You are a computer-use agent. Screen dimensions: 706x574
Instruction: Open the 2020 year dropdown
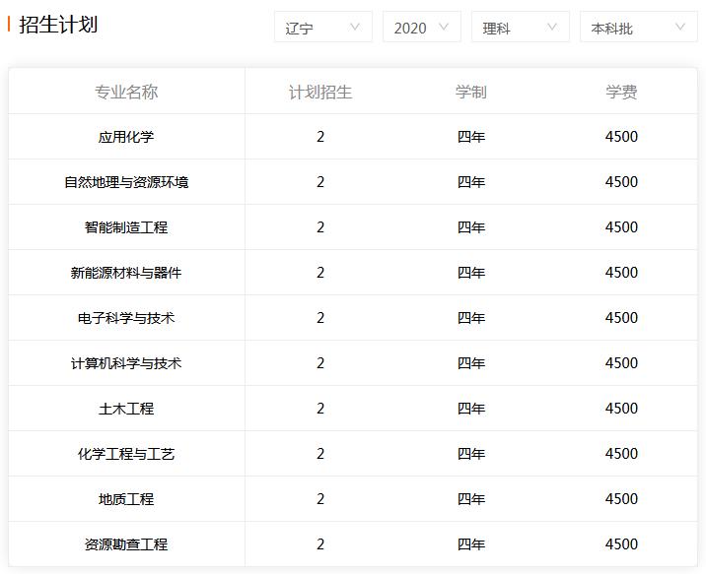click(422, 27)
